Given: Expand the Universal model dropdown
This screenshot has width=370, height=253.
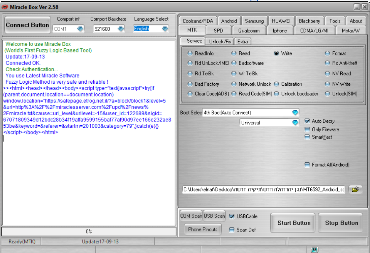Looking at the screenshot, I should 295,123.
